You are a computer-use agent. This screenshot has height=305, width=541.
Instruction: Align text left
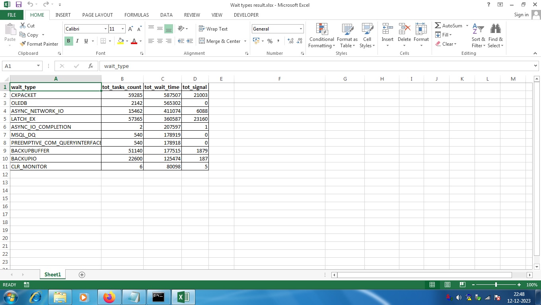pyautogui.click(x=151, y=41)
